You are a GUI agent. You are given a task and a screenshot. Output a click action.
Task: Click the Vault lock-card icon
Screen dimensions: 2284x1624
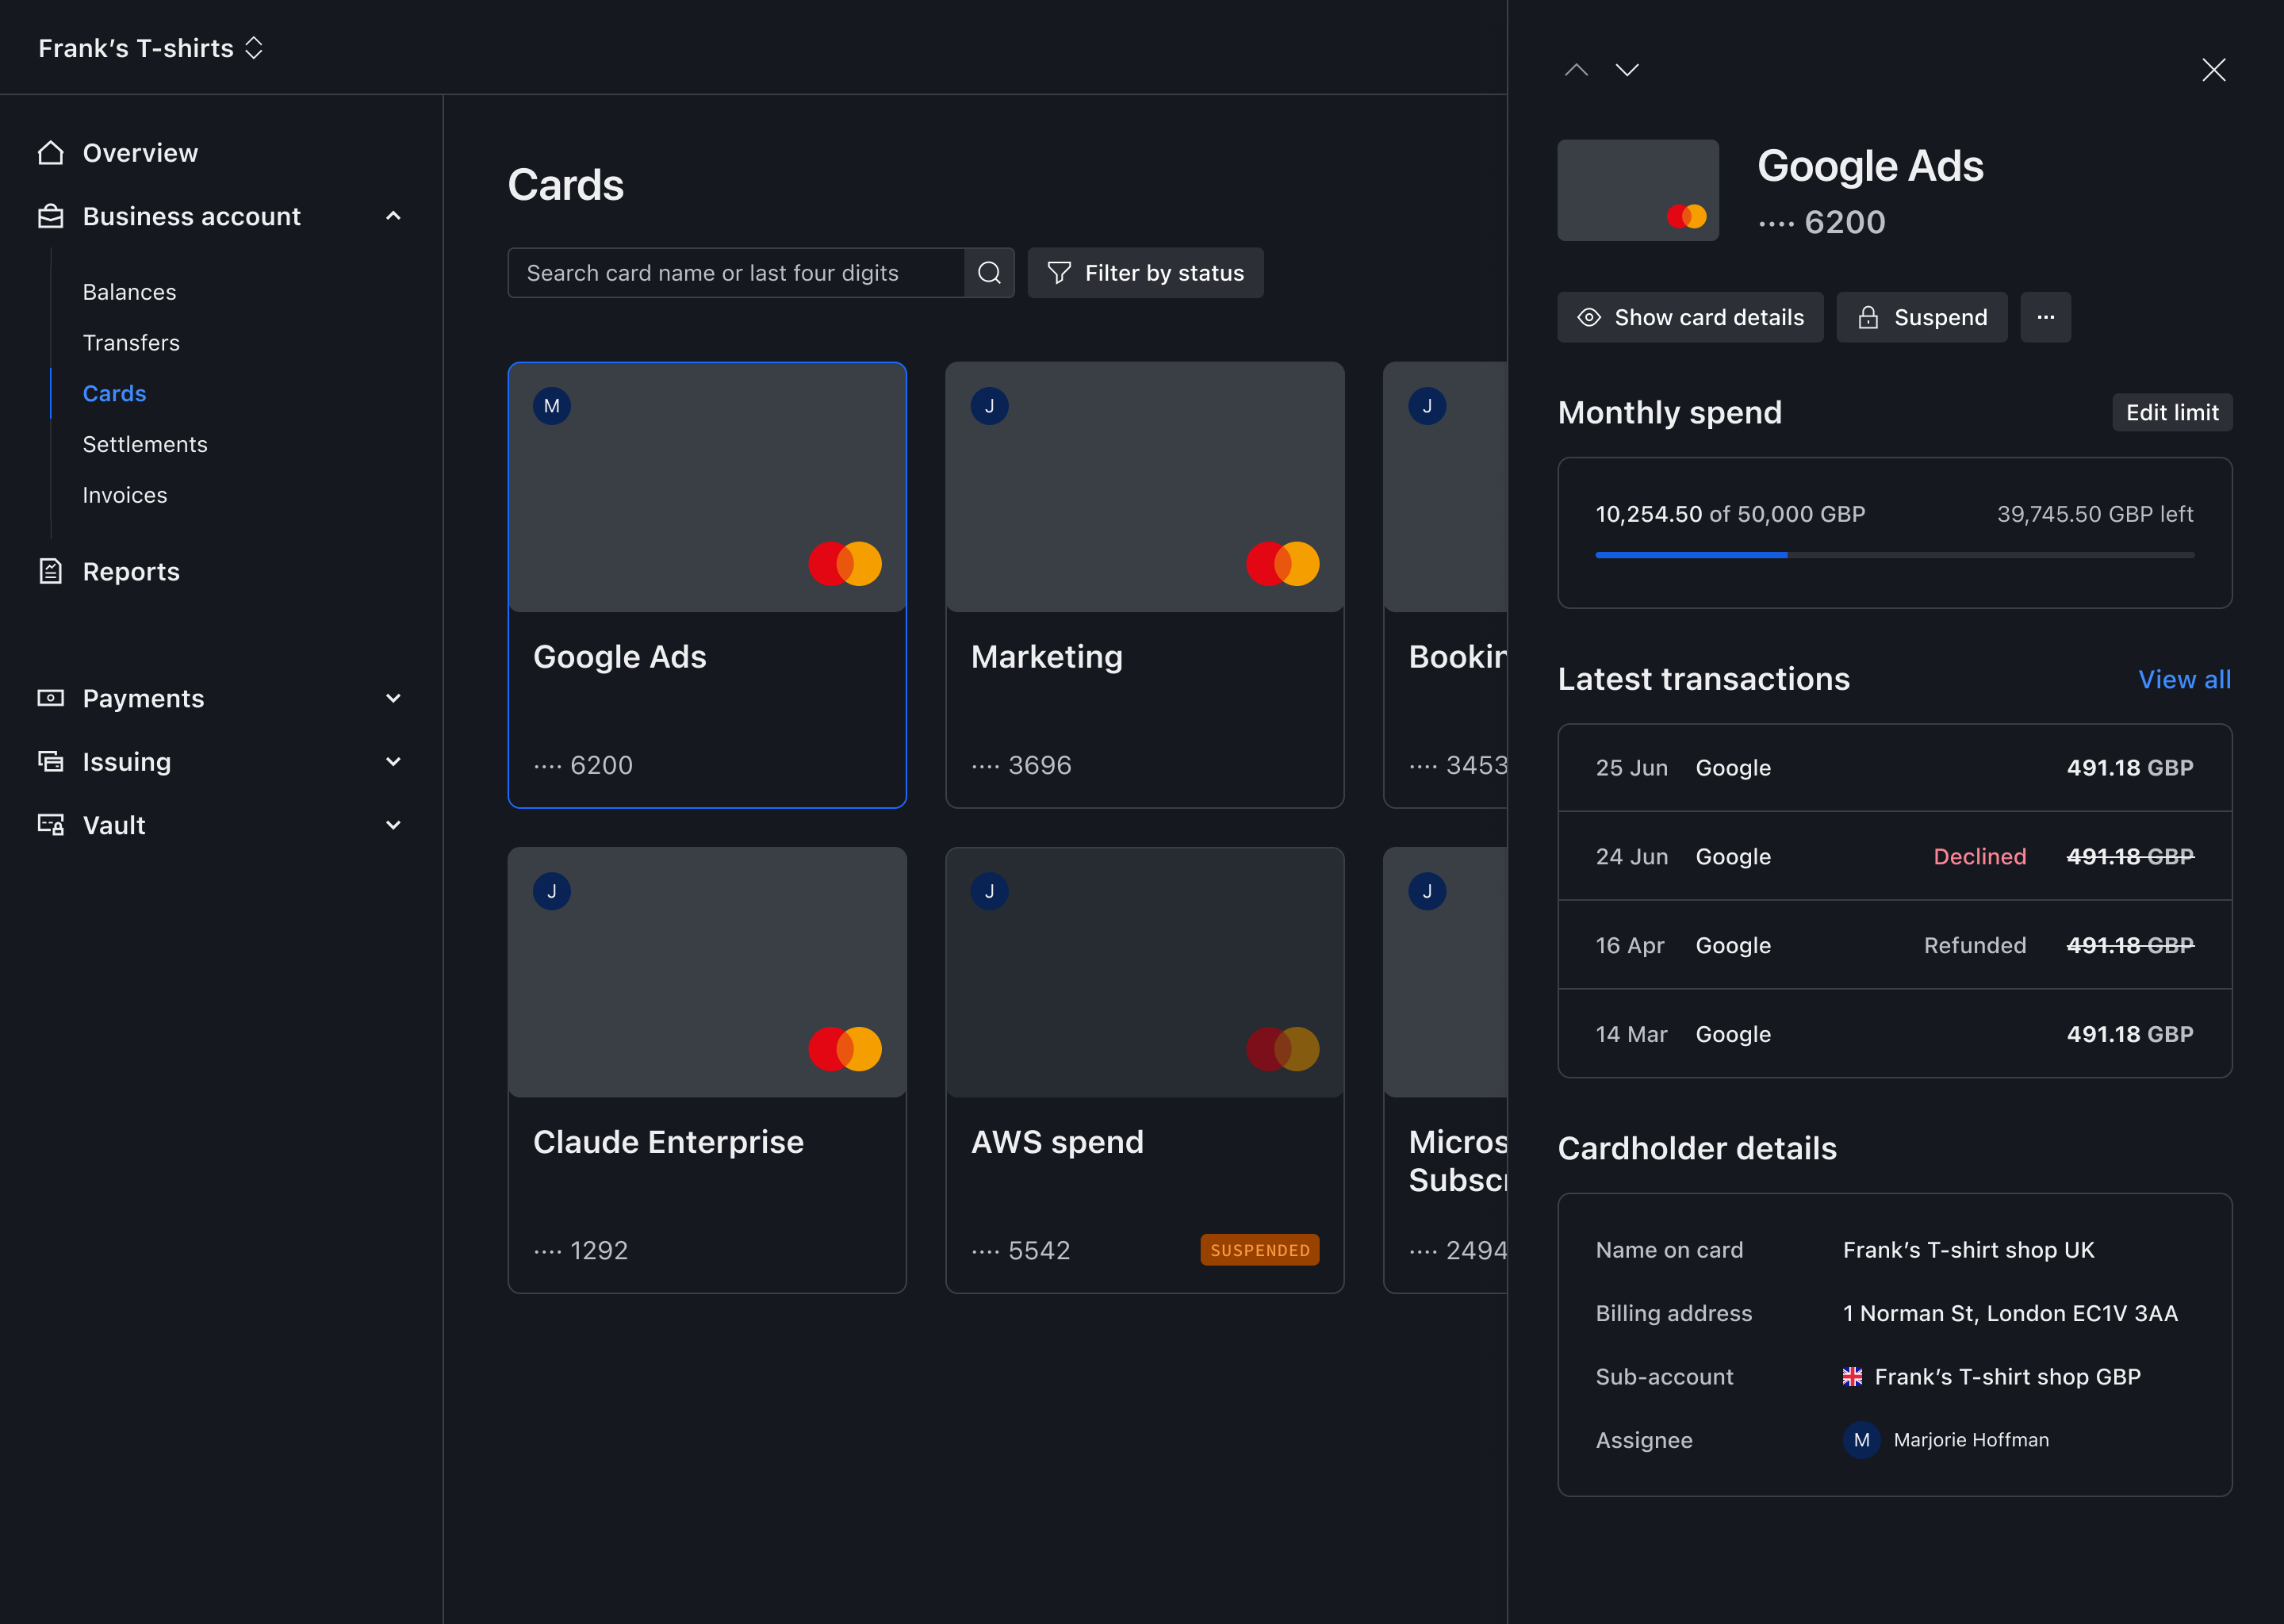click(x=51, y=825)
